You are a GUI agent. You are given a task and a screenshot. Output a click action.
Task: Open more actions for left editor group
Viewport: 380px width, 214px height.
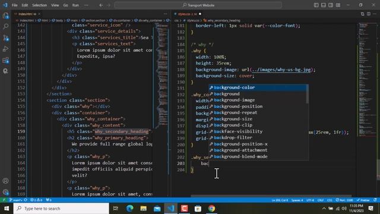[x=166, y=14]
